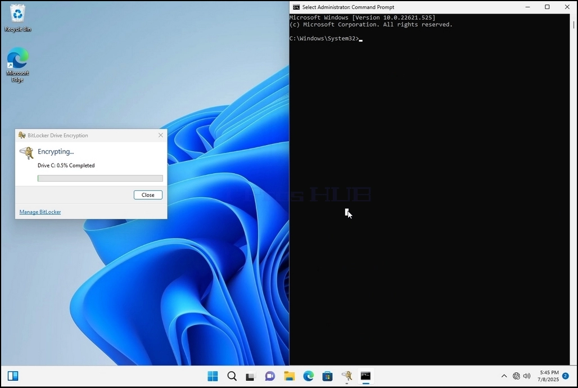Viewport: 578px width, 388px height.
Task: Click the Command Prompt title bar icon
Action: 296,7
